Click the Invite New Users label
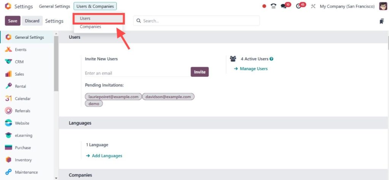The image size is (389, 180). tap(101, 59)
